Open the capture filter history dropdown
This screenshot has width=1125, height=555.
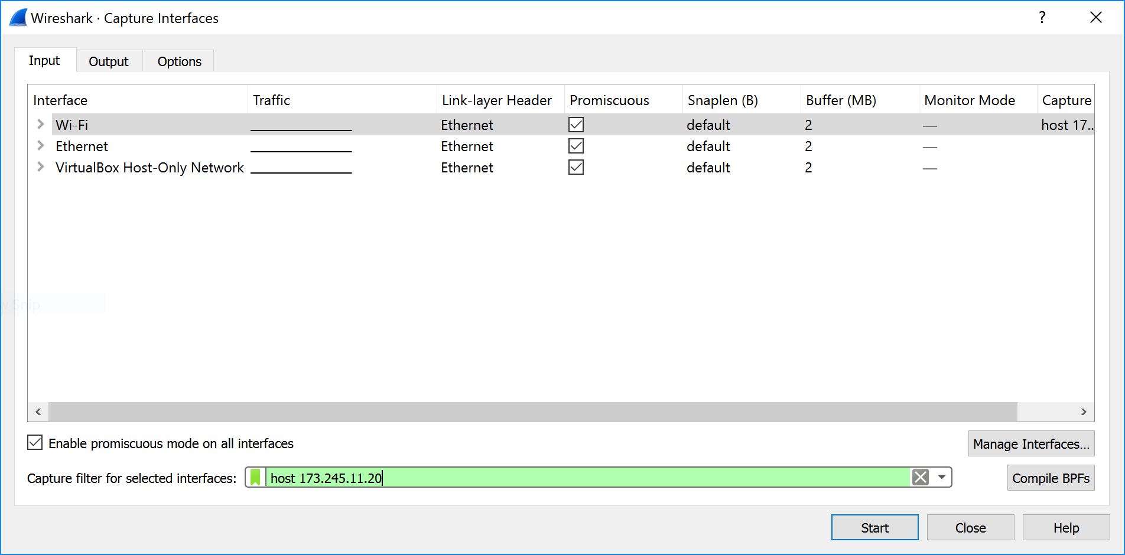[942, 477]
